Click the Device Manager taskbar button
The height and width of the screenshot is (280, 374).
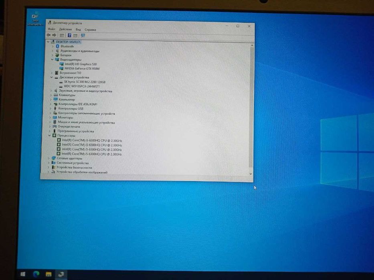(x=61, y=274)
